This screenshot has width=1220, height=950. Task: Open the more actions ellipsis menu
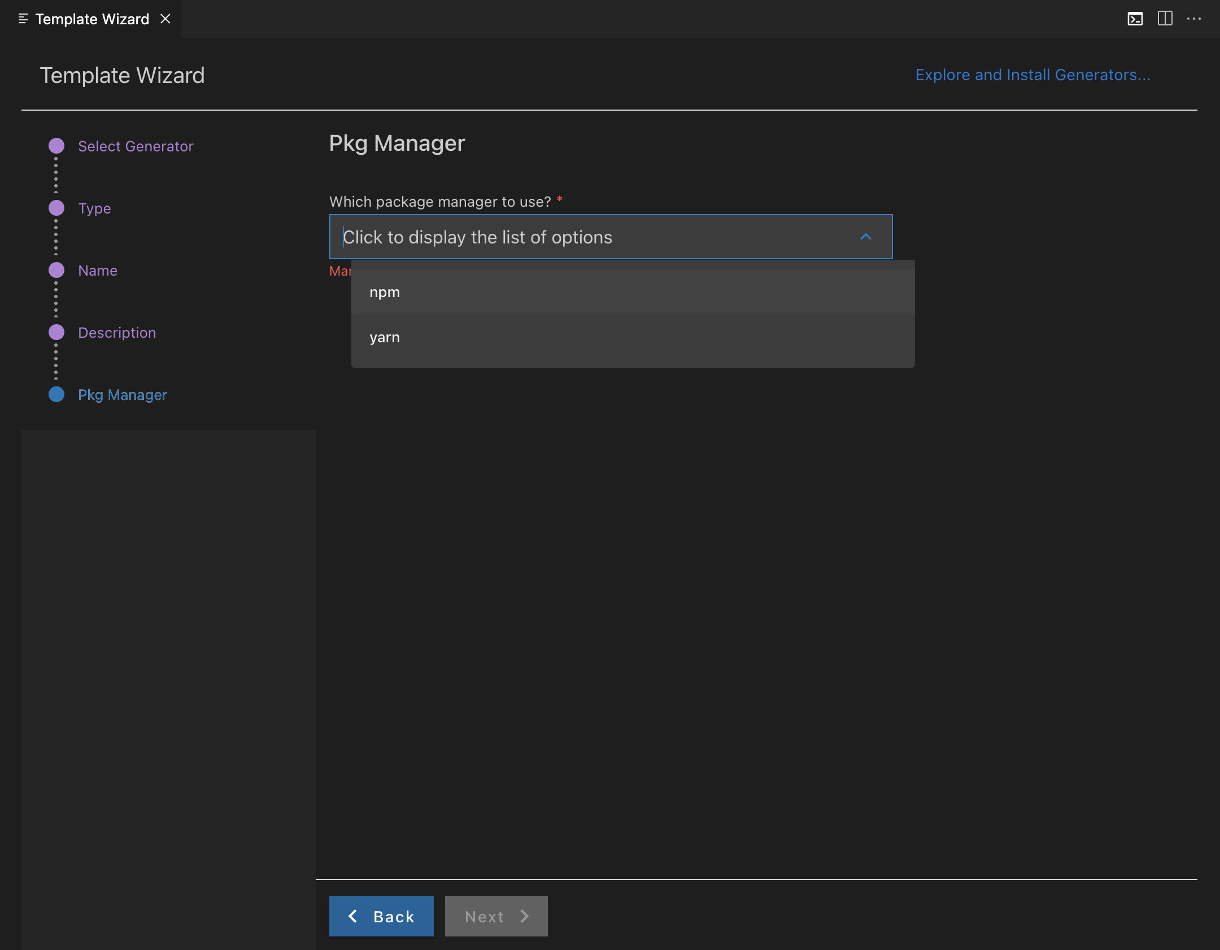(1194, 19)
